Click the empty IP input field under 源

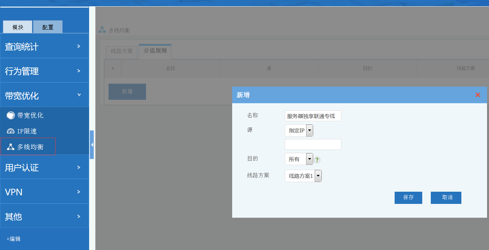pos(313,145)
